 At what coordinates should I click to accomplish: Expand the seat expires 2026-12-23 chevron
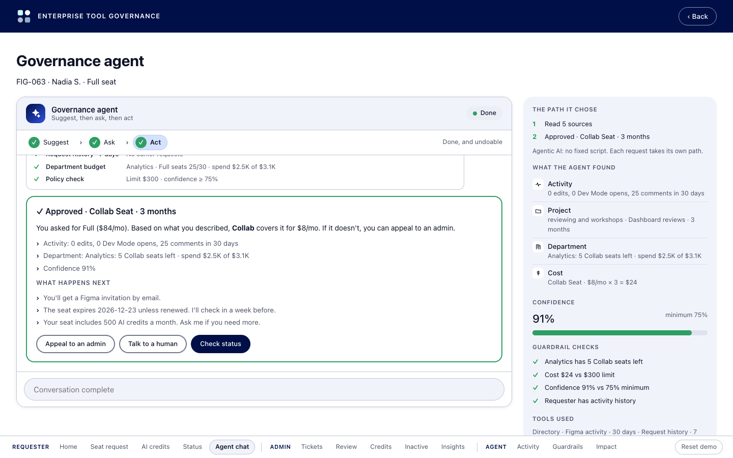click(x=38, y=310)
